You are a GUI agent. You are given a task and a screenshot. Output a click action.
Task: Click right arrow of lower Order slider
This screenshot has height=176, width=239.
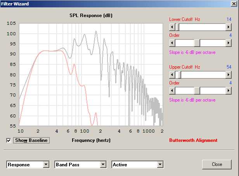tap(229, 43)
